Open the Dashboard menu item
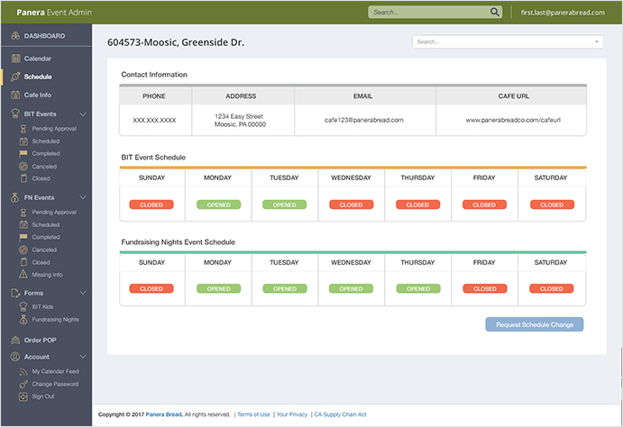623x427 pixels. pos(46,36)
